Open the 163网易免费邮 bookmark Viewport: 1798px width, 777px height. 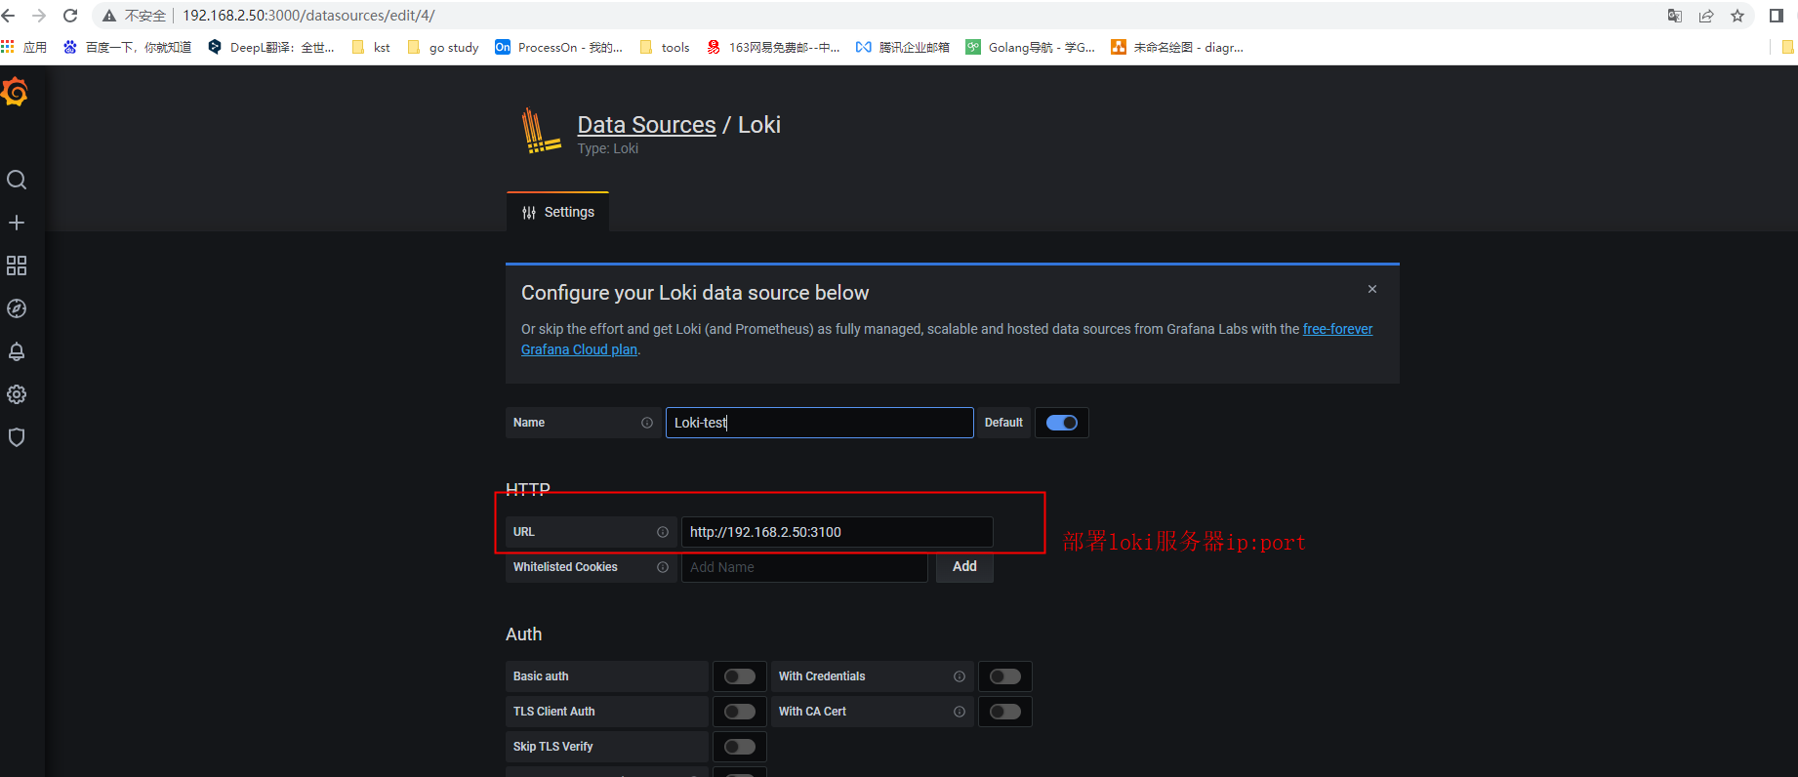point(773,47)
